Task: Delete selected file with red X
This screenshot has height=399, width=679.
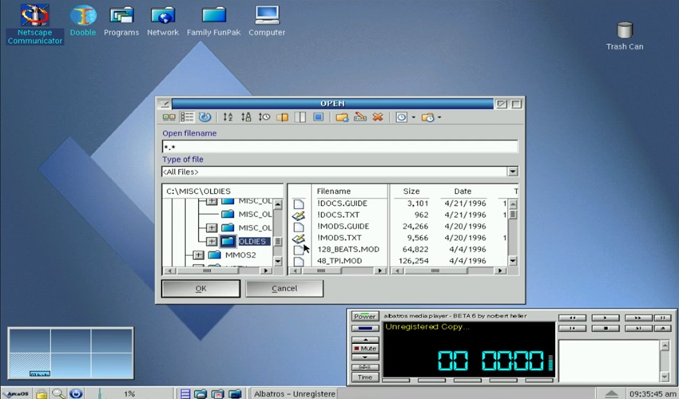Action: [378, 117]
